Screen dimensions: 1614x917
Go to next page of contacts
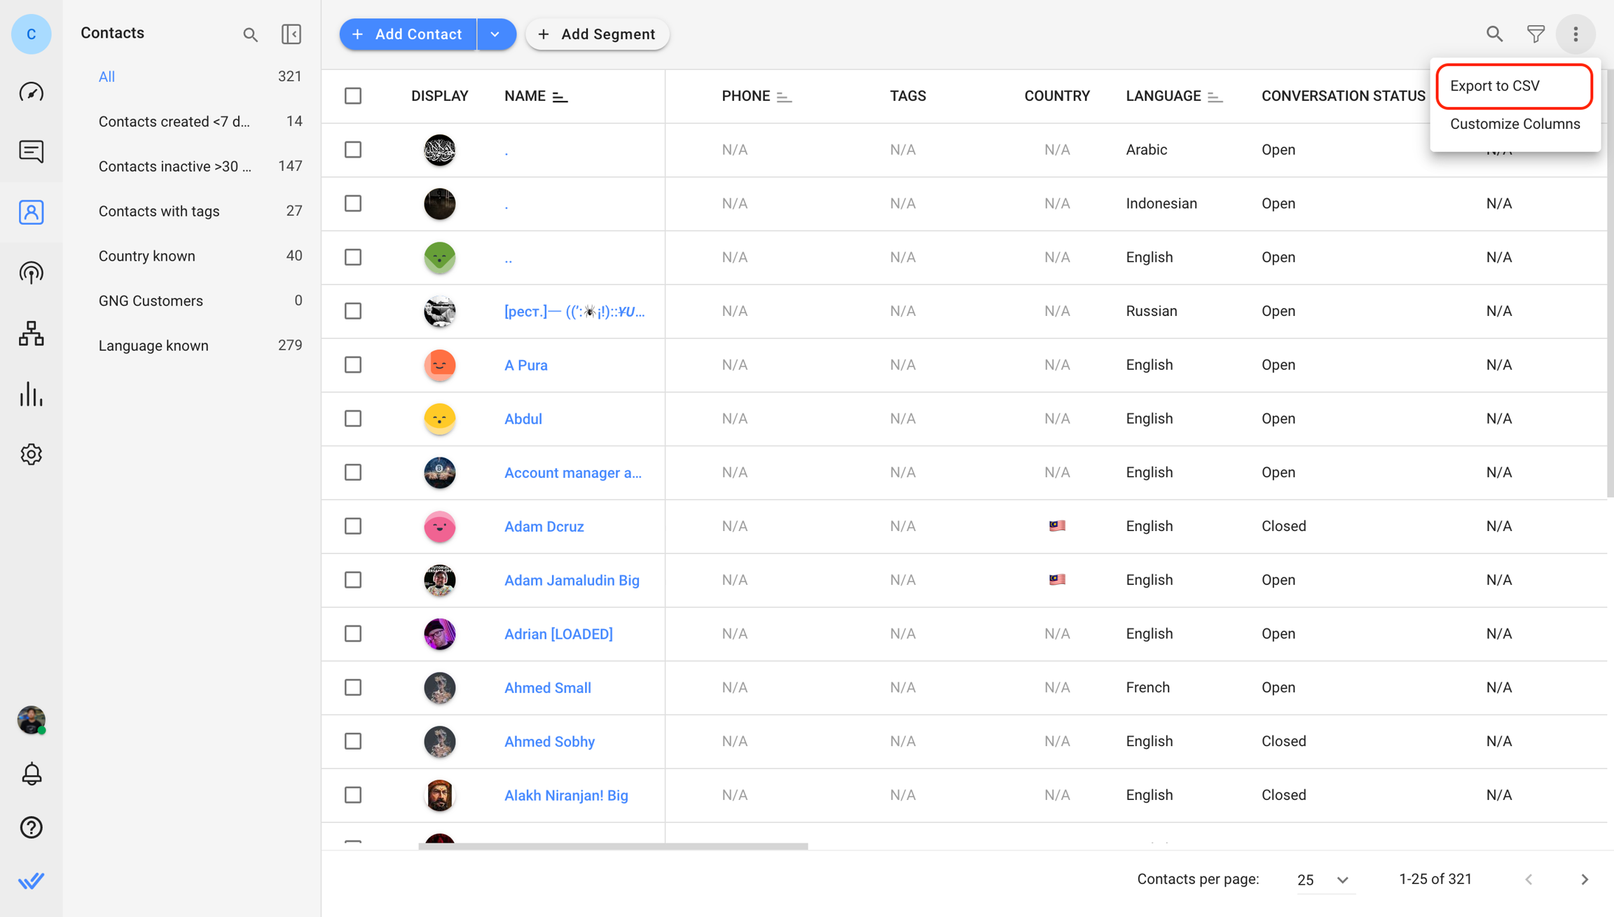[x=1585, y=879]
